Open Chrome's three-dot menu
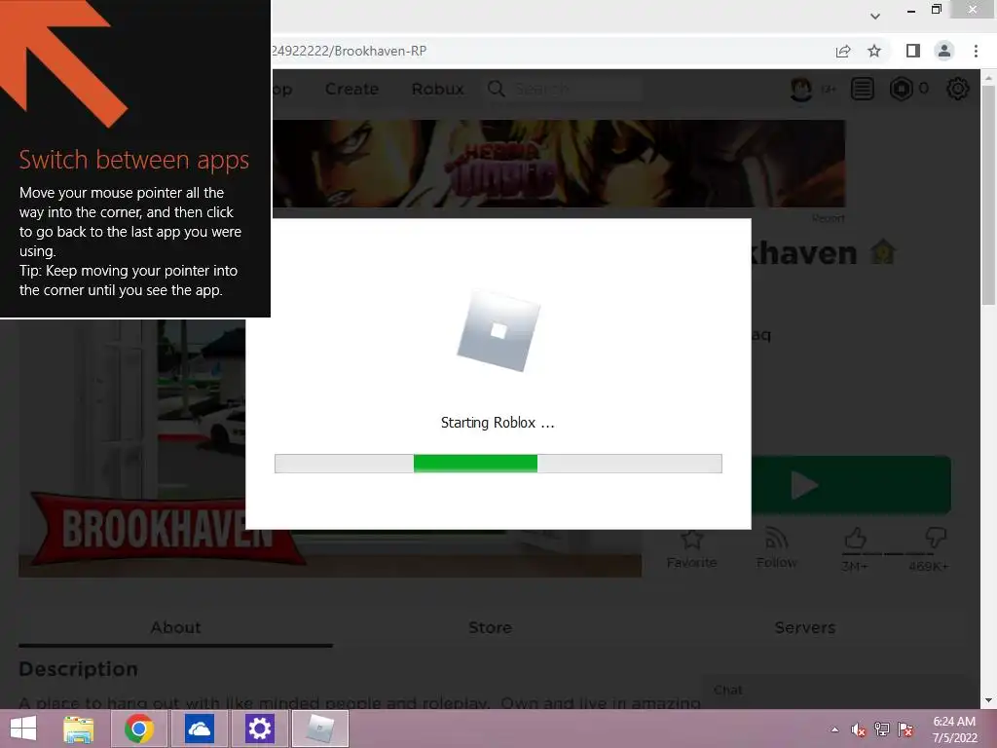997x748 pixels. pos(976,51)
